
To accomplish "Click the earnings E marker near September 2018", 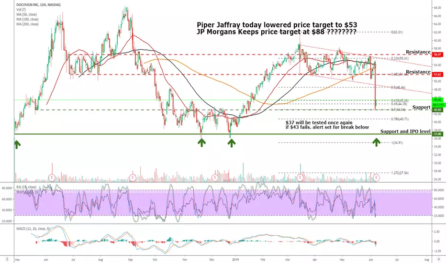I will pyautogui.click(x=132, y=178).
